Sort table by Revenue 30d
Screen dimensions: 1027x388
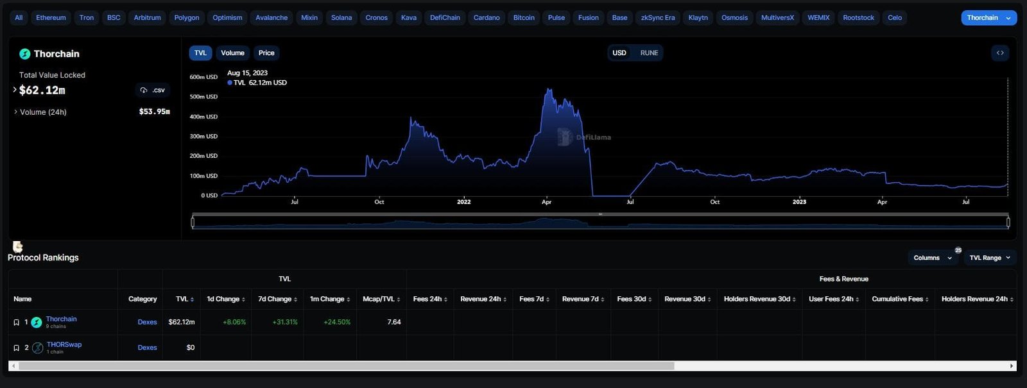[x=687, y=299]
